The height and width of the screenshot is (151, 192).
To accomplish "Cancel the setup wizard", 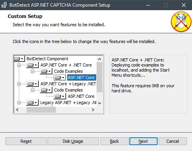I will [173, 141].
